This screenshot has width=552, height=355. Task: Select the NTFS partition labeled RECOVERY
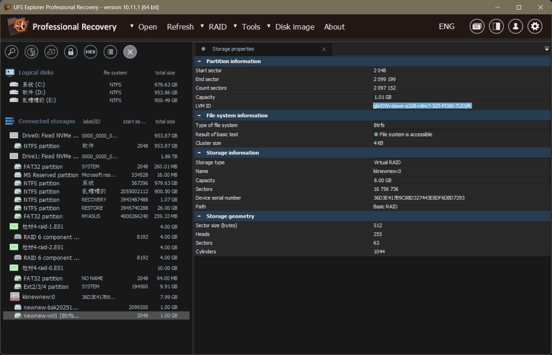pyautogui.click(x=96, y=200)
